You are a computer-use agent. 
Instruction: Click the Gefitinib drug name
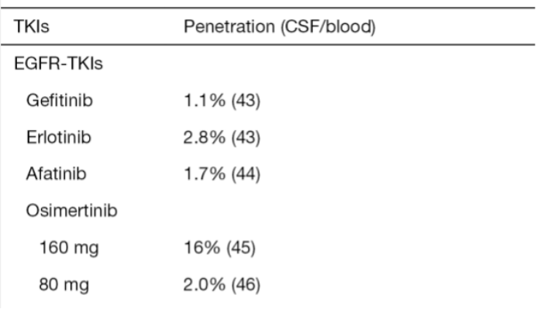pyautogui.click(x=60, y=101)
